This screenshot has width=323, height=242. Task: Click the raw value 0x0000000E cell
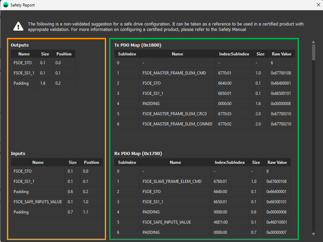(x=281, y=104)
